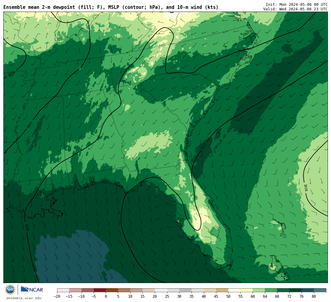Open the ensemble.ucar.edu link text
331x302 pixels.
24,298
